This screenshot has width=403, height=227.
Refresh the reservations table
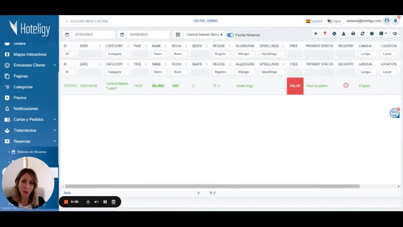click(363, 33)
